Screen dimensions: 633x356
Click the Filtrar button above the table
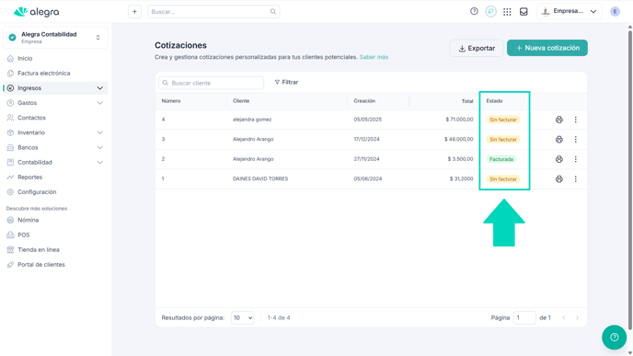286,83
